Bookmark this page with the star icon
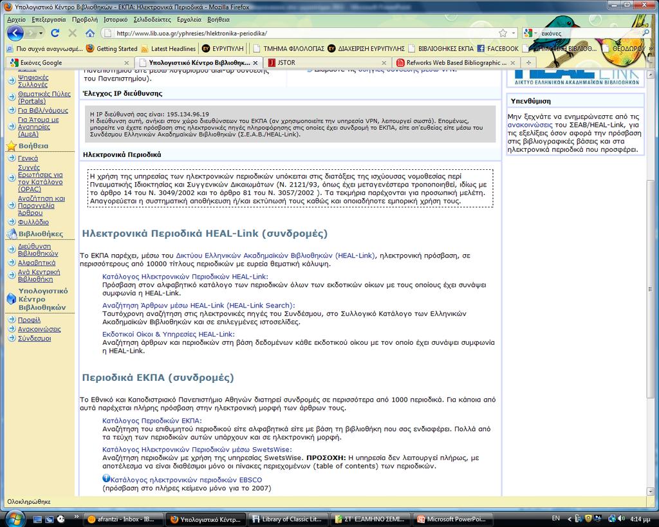 click(503, 33)
